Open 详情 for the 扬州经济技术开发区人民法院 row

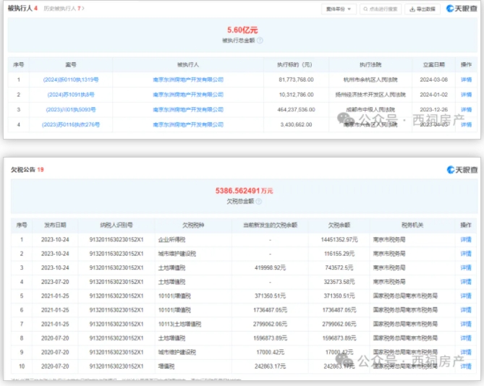(466, 95)
